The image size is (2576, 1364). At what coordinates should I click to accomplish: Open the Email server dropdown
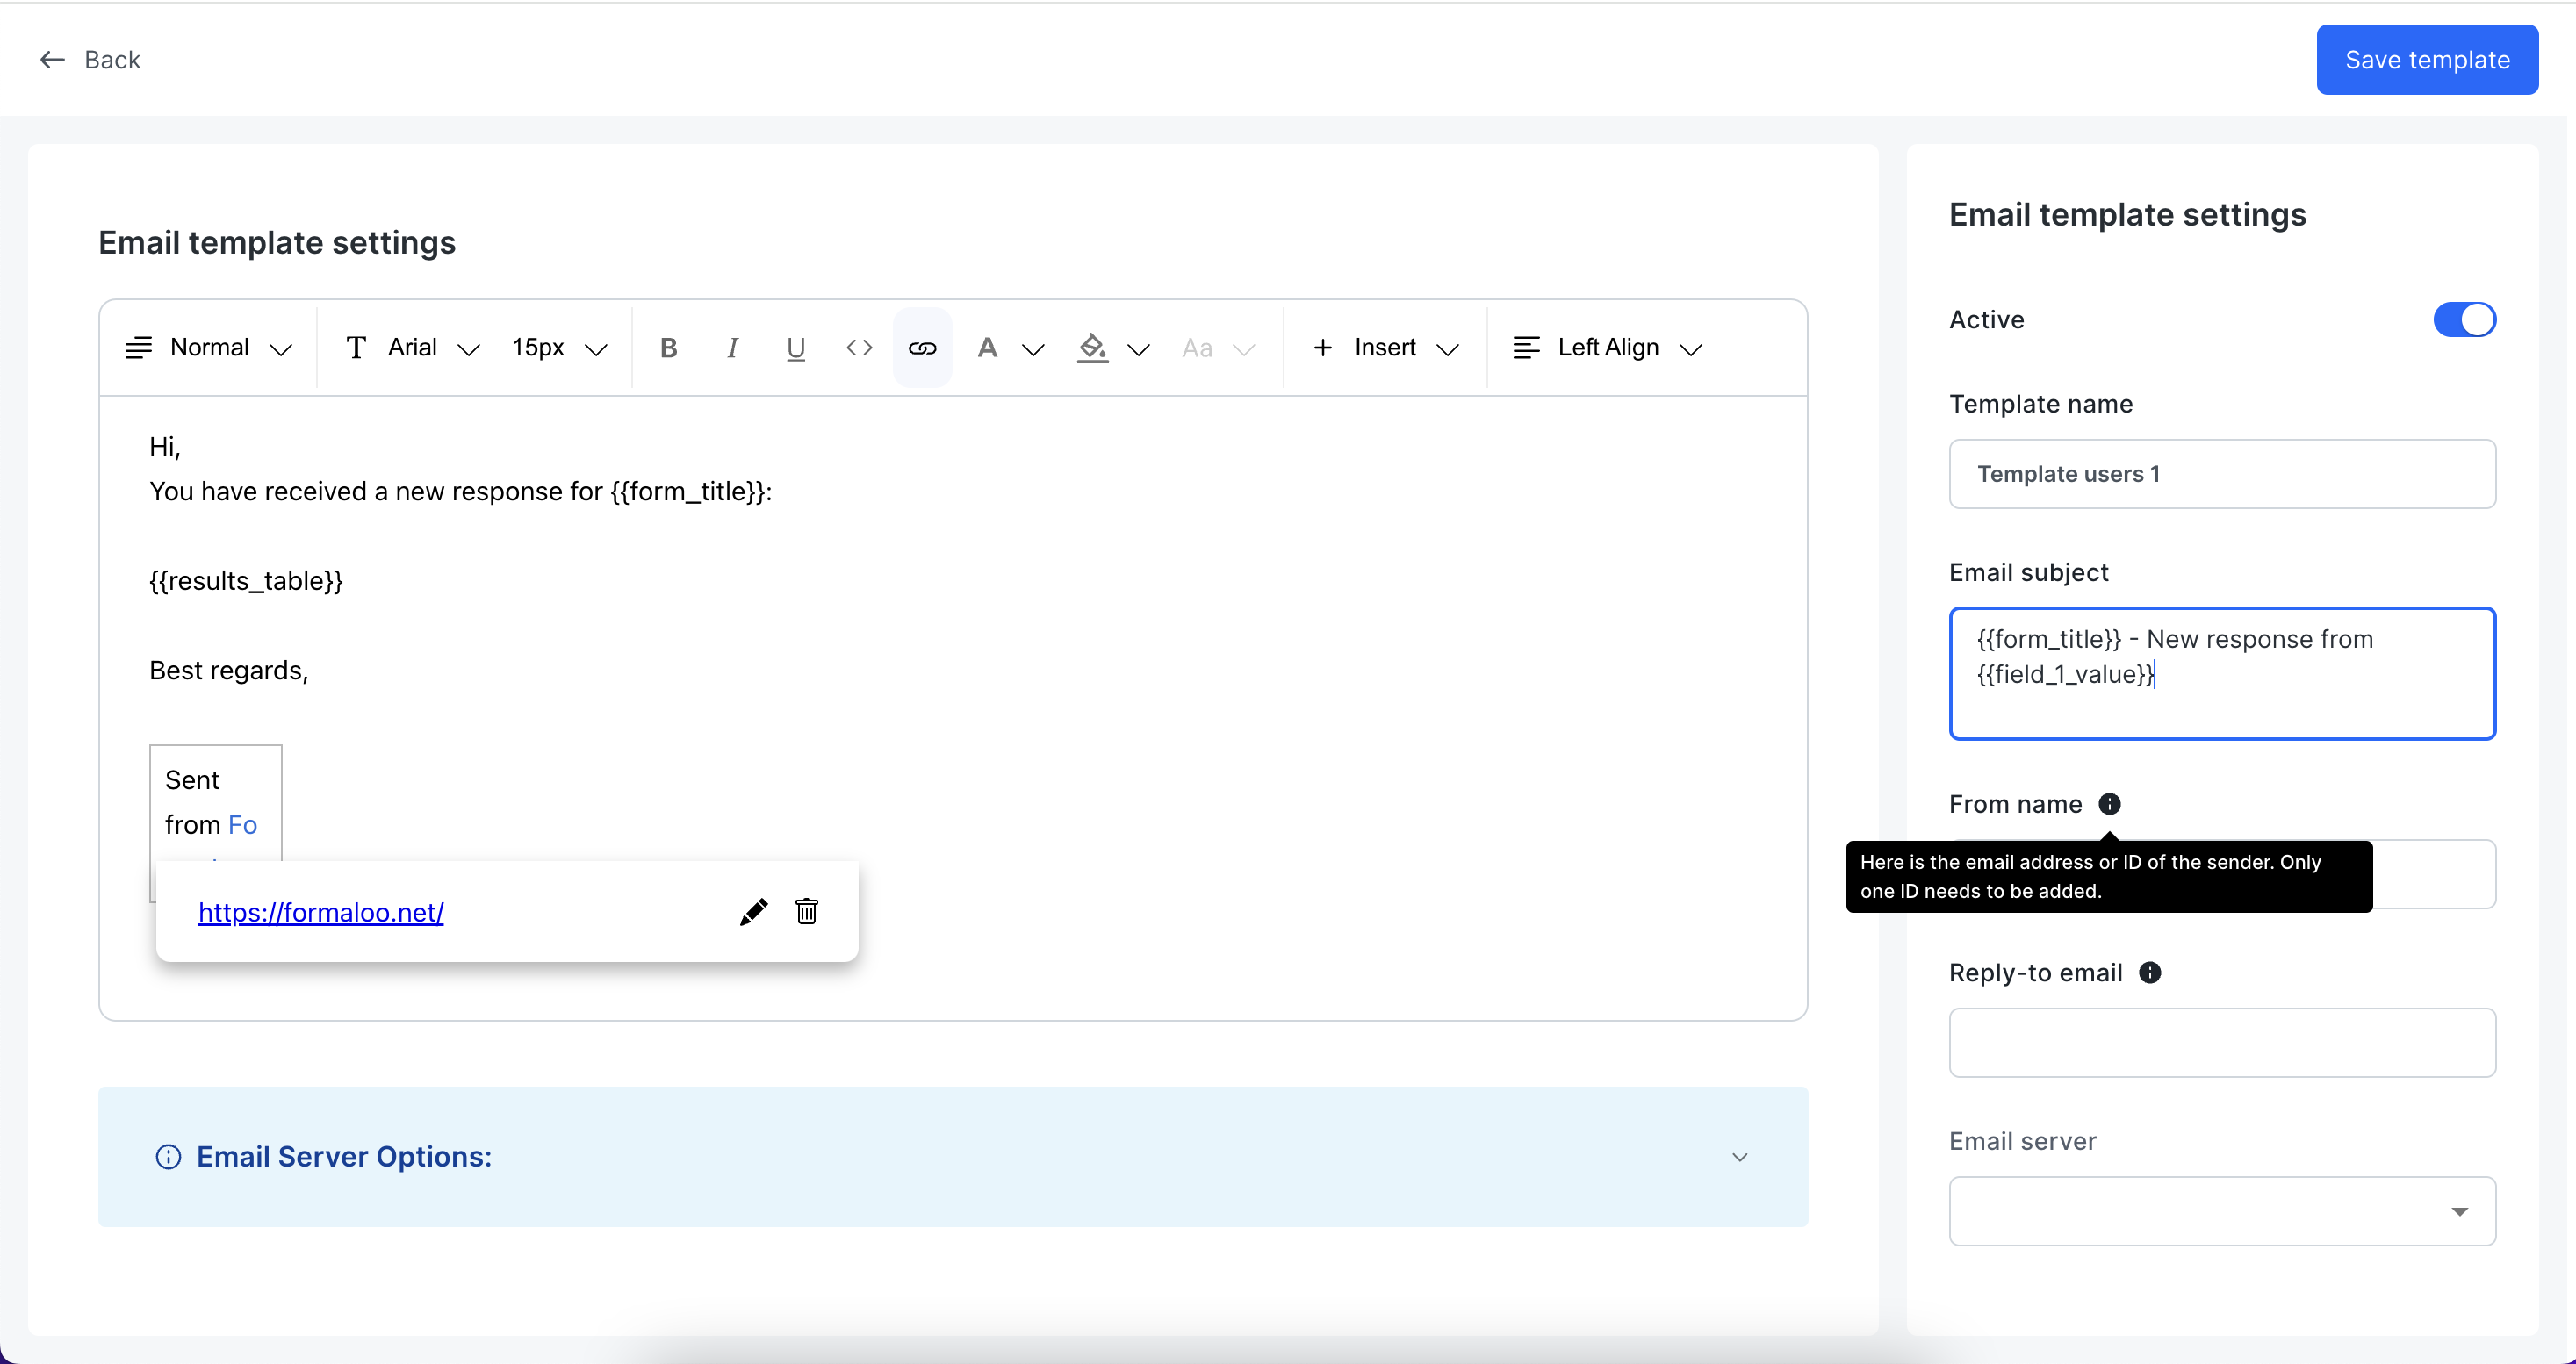click(2222, 1211)
